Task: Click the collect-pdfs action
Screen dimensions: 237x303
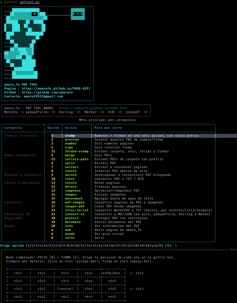Action: 77,159
